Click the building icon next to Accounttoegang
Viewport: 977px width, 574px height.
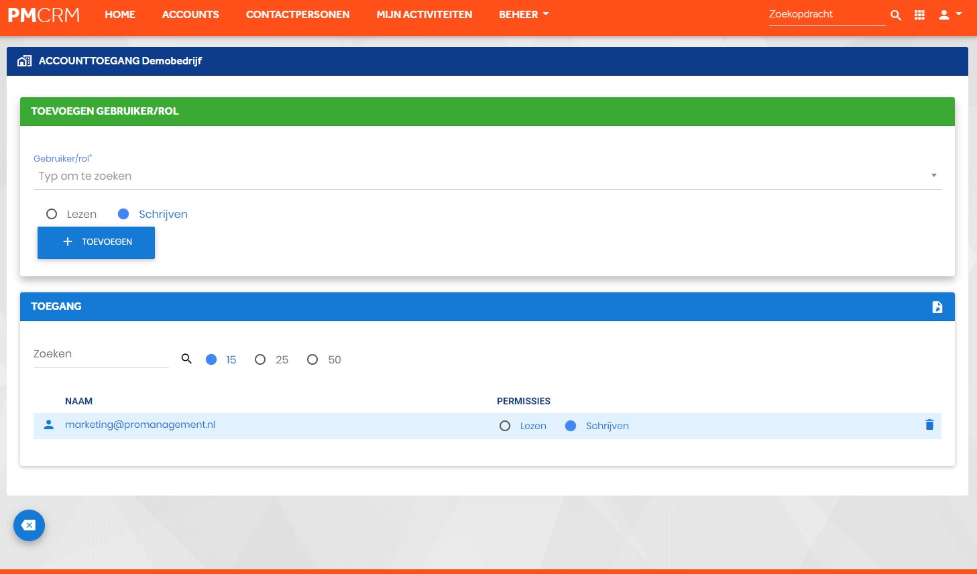24,61
